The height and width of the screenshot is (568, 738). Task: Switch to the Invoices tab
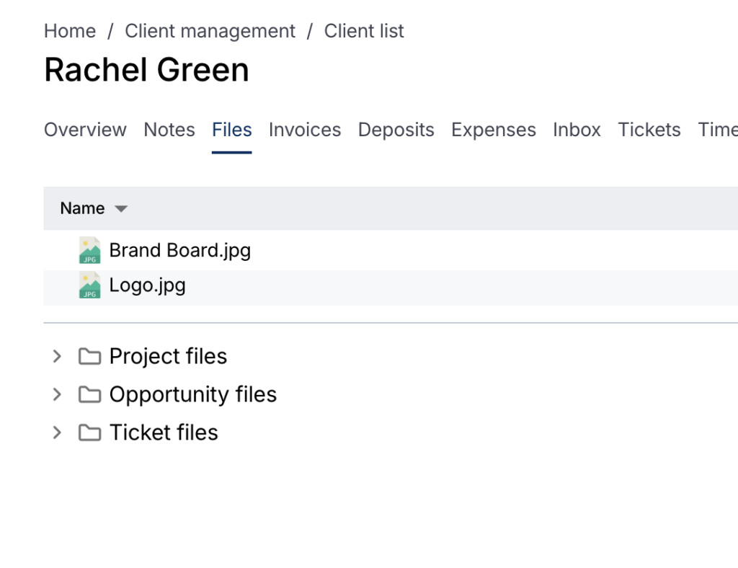305,130
